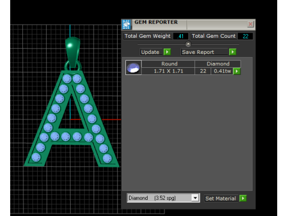This screenshot has height=216, width=288.
Task: Click the GEM REPORTER title bar
Action: (188, 25)
